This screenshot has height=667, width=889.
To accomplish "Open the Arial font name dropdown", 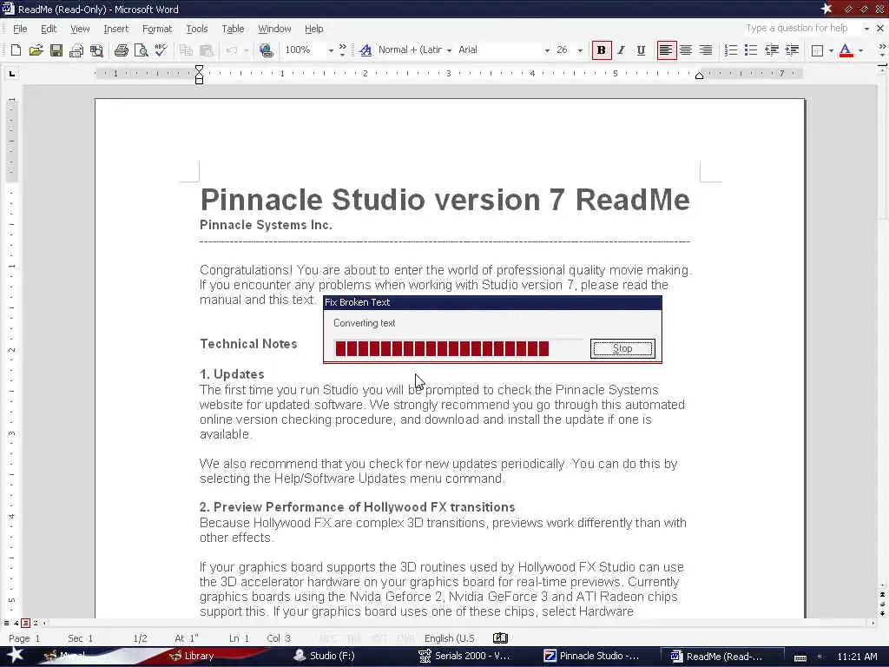I will point(547,50).
